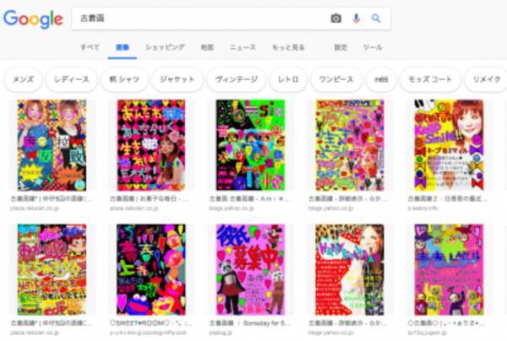Open second-row orange food collage thumbnail

click(x=52, y=270)
